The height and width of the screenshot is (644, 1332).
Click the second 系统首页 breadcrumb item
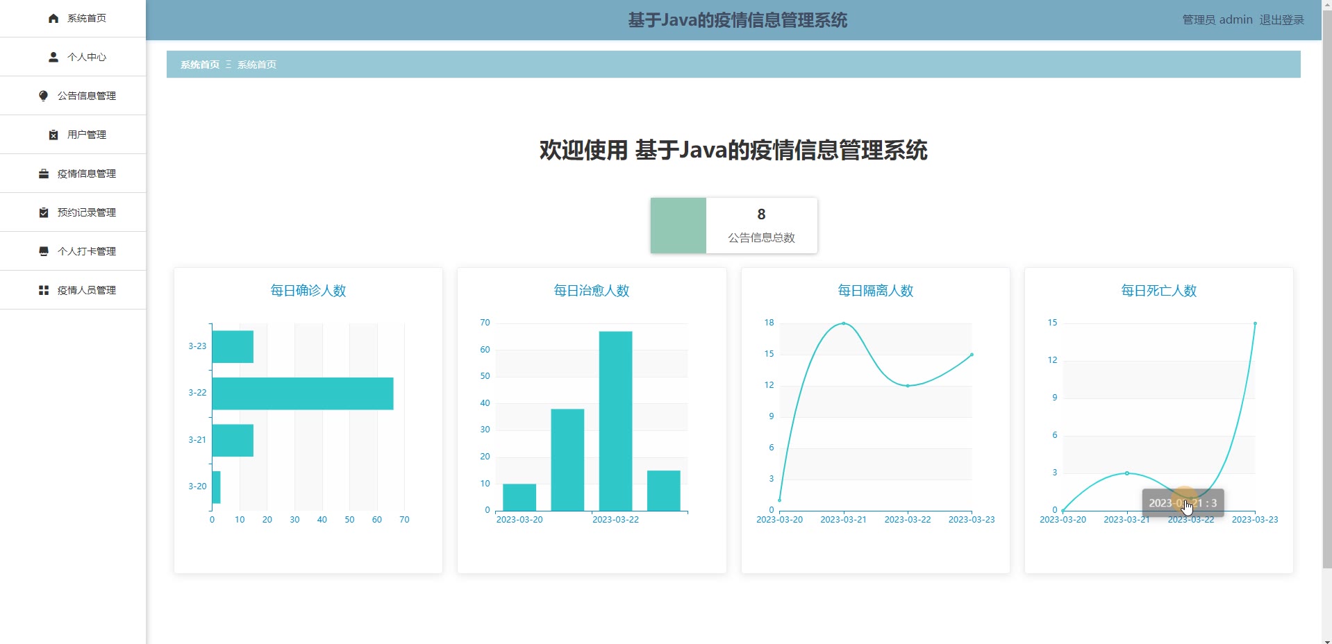257,65
